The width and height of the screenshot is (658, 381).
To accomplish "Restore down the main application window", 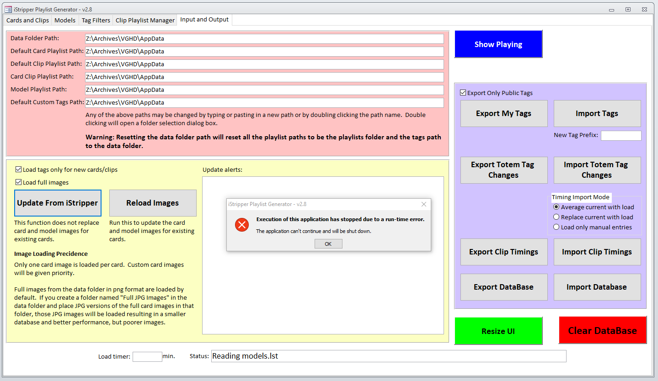I will tap(628, 9).
